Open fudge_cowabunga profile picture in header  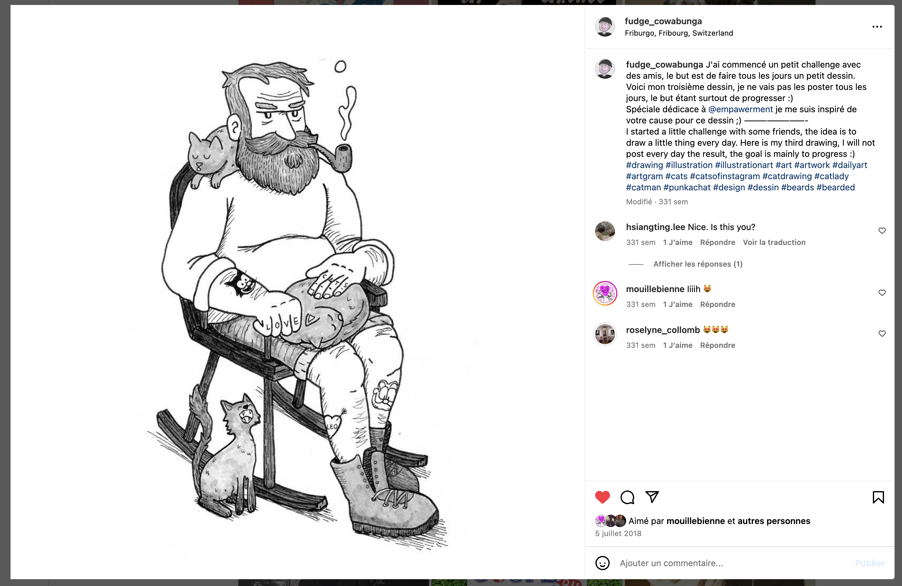[x=604, y=27]
